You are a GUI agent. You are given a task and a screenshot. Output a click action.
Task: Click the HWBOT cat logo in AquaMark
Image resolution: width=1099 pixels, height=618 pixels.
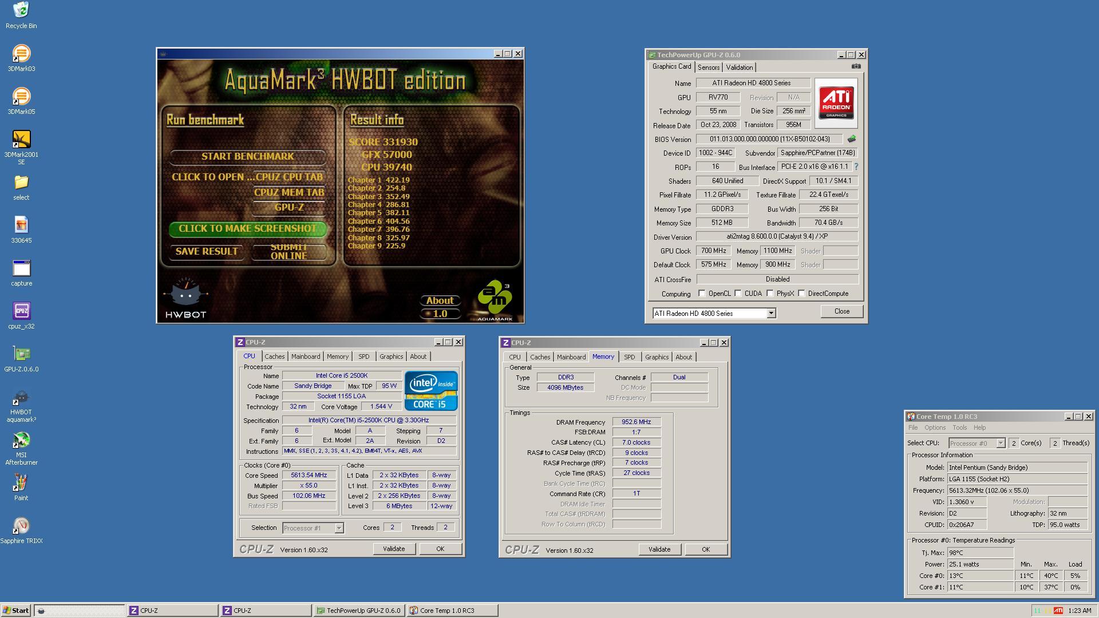[185, 298]
